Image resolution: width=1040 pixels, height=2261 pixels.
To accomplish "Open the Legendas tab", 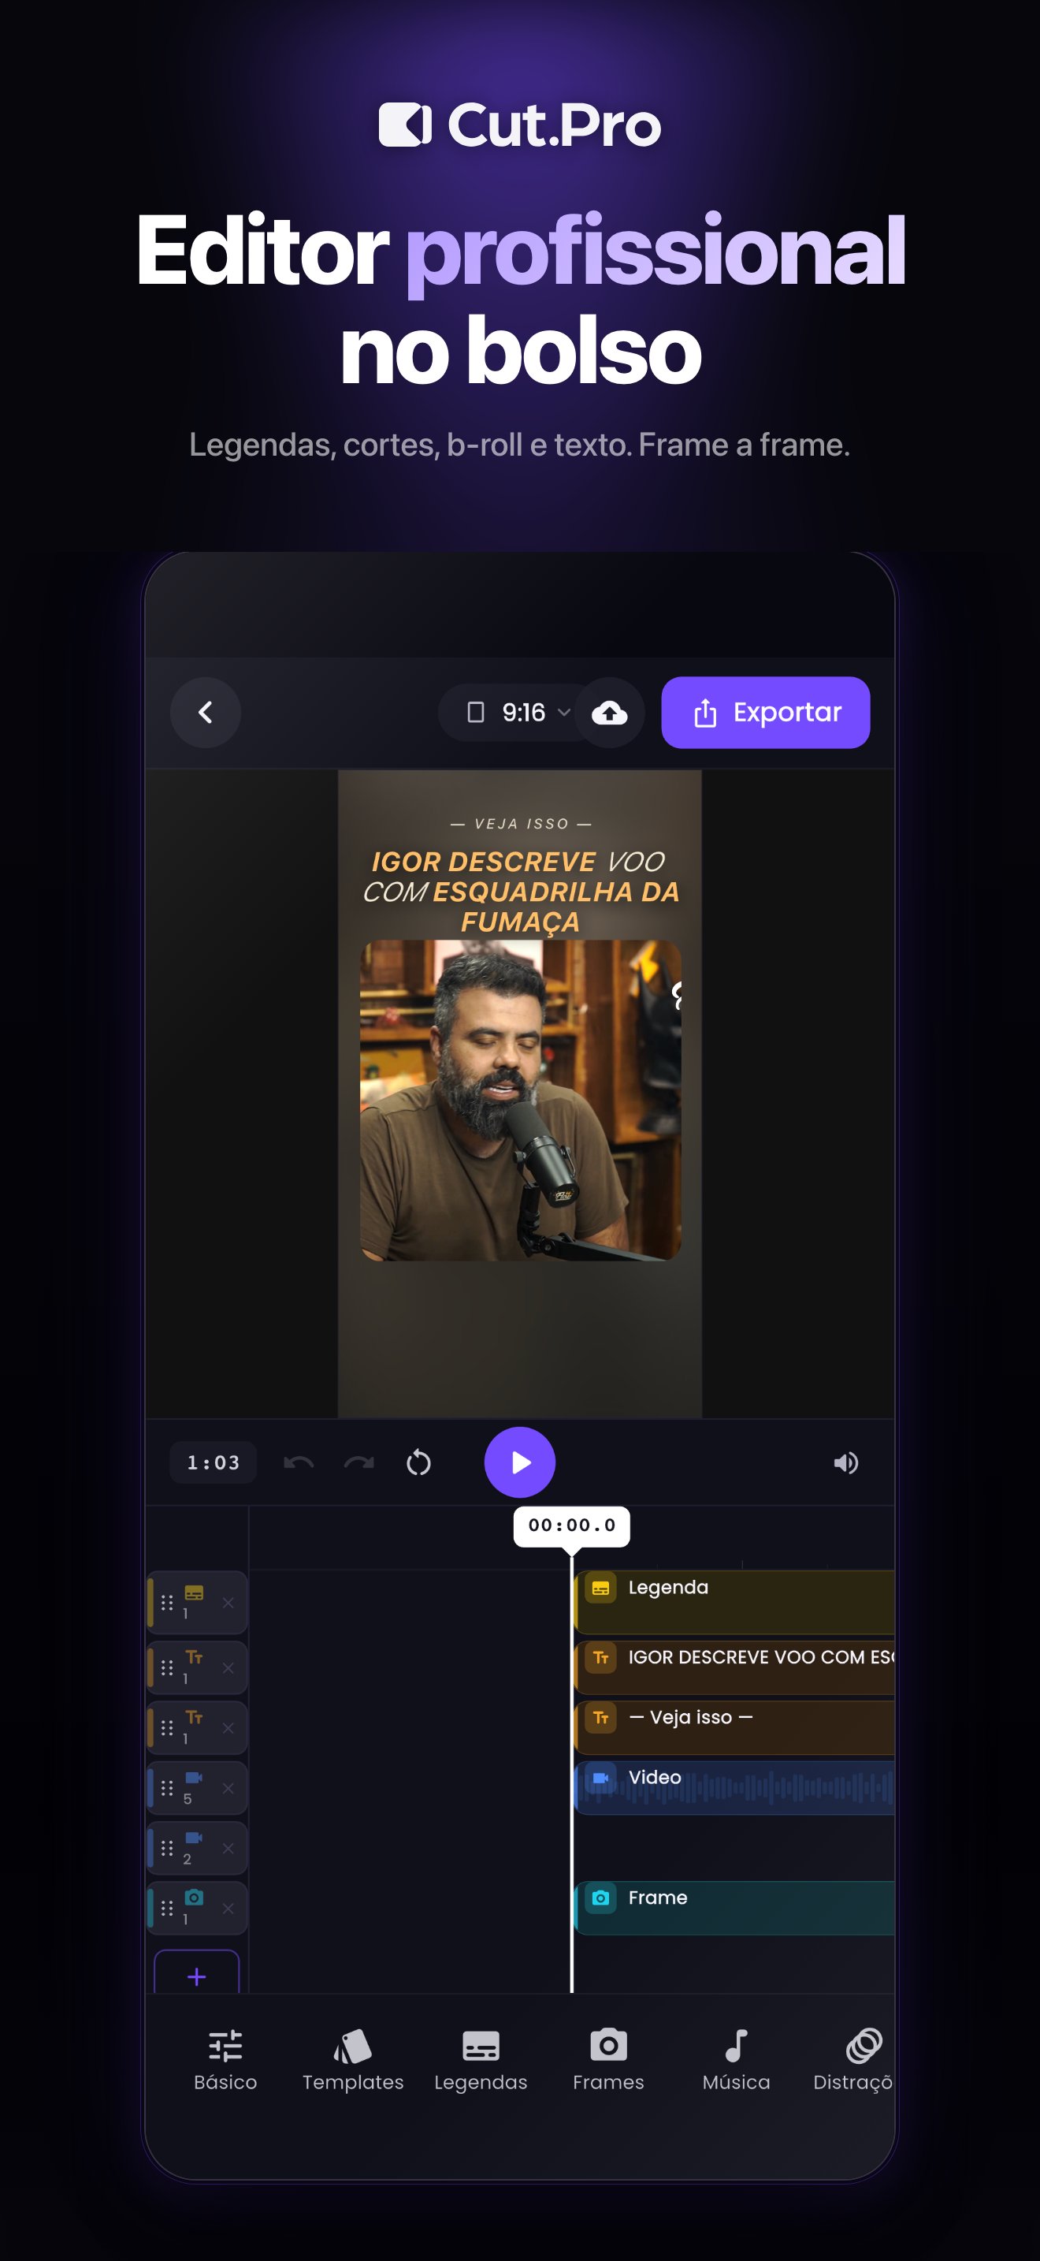I will pyautogui.click(x=481, y=2060).
